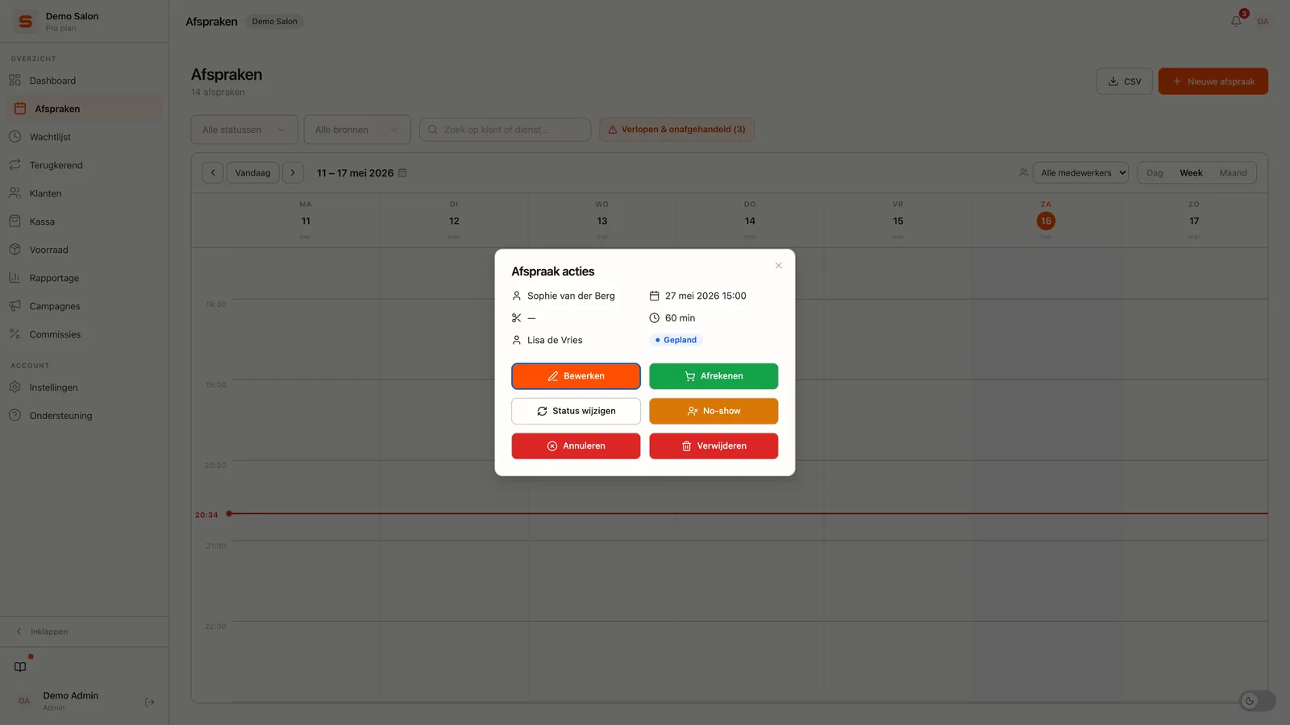The width and height of the screenshot is (1290, 725).
Task: Click the notification bell icon
Action: point(1236,21)
